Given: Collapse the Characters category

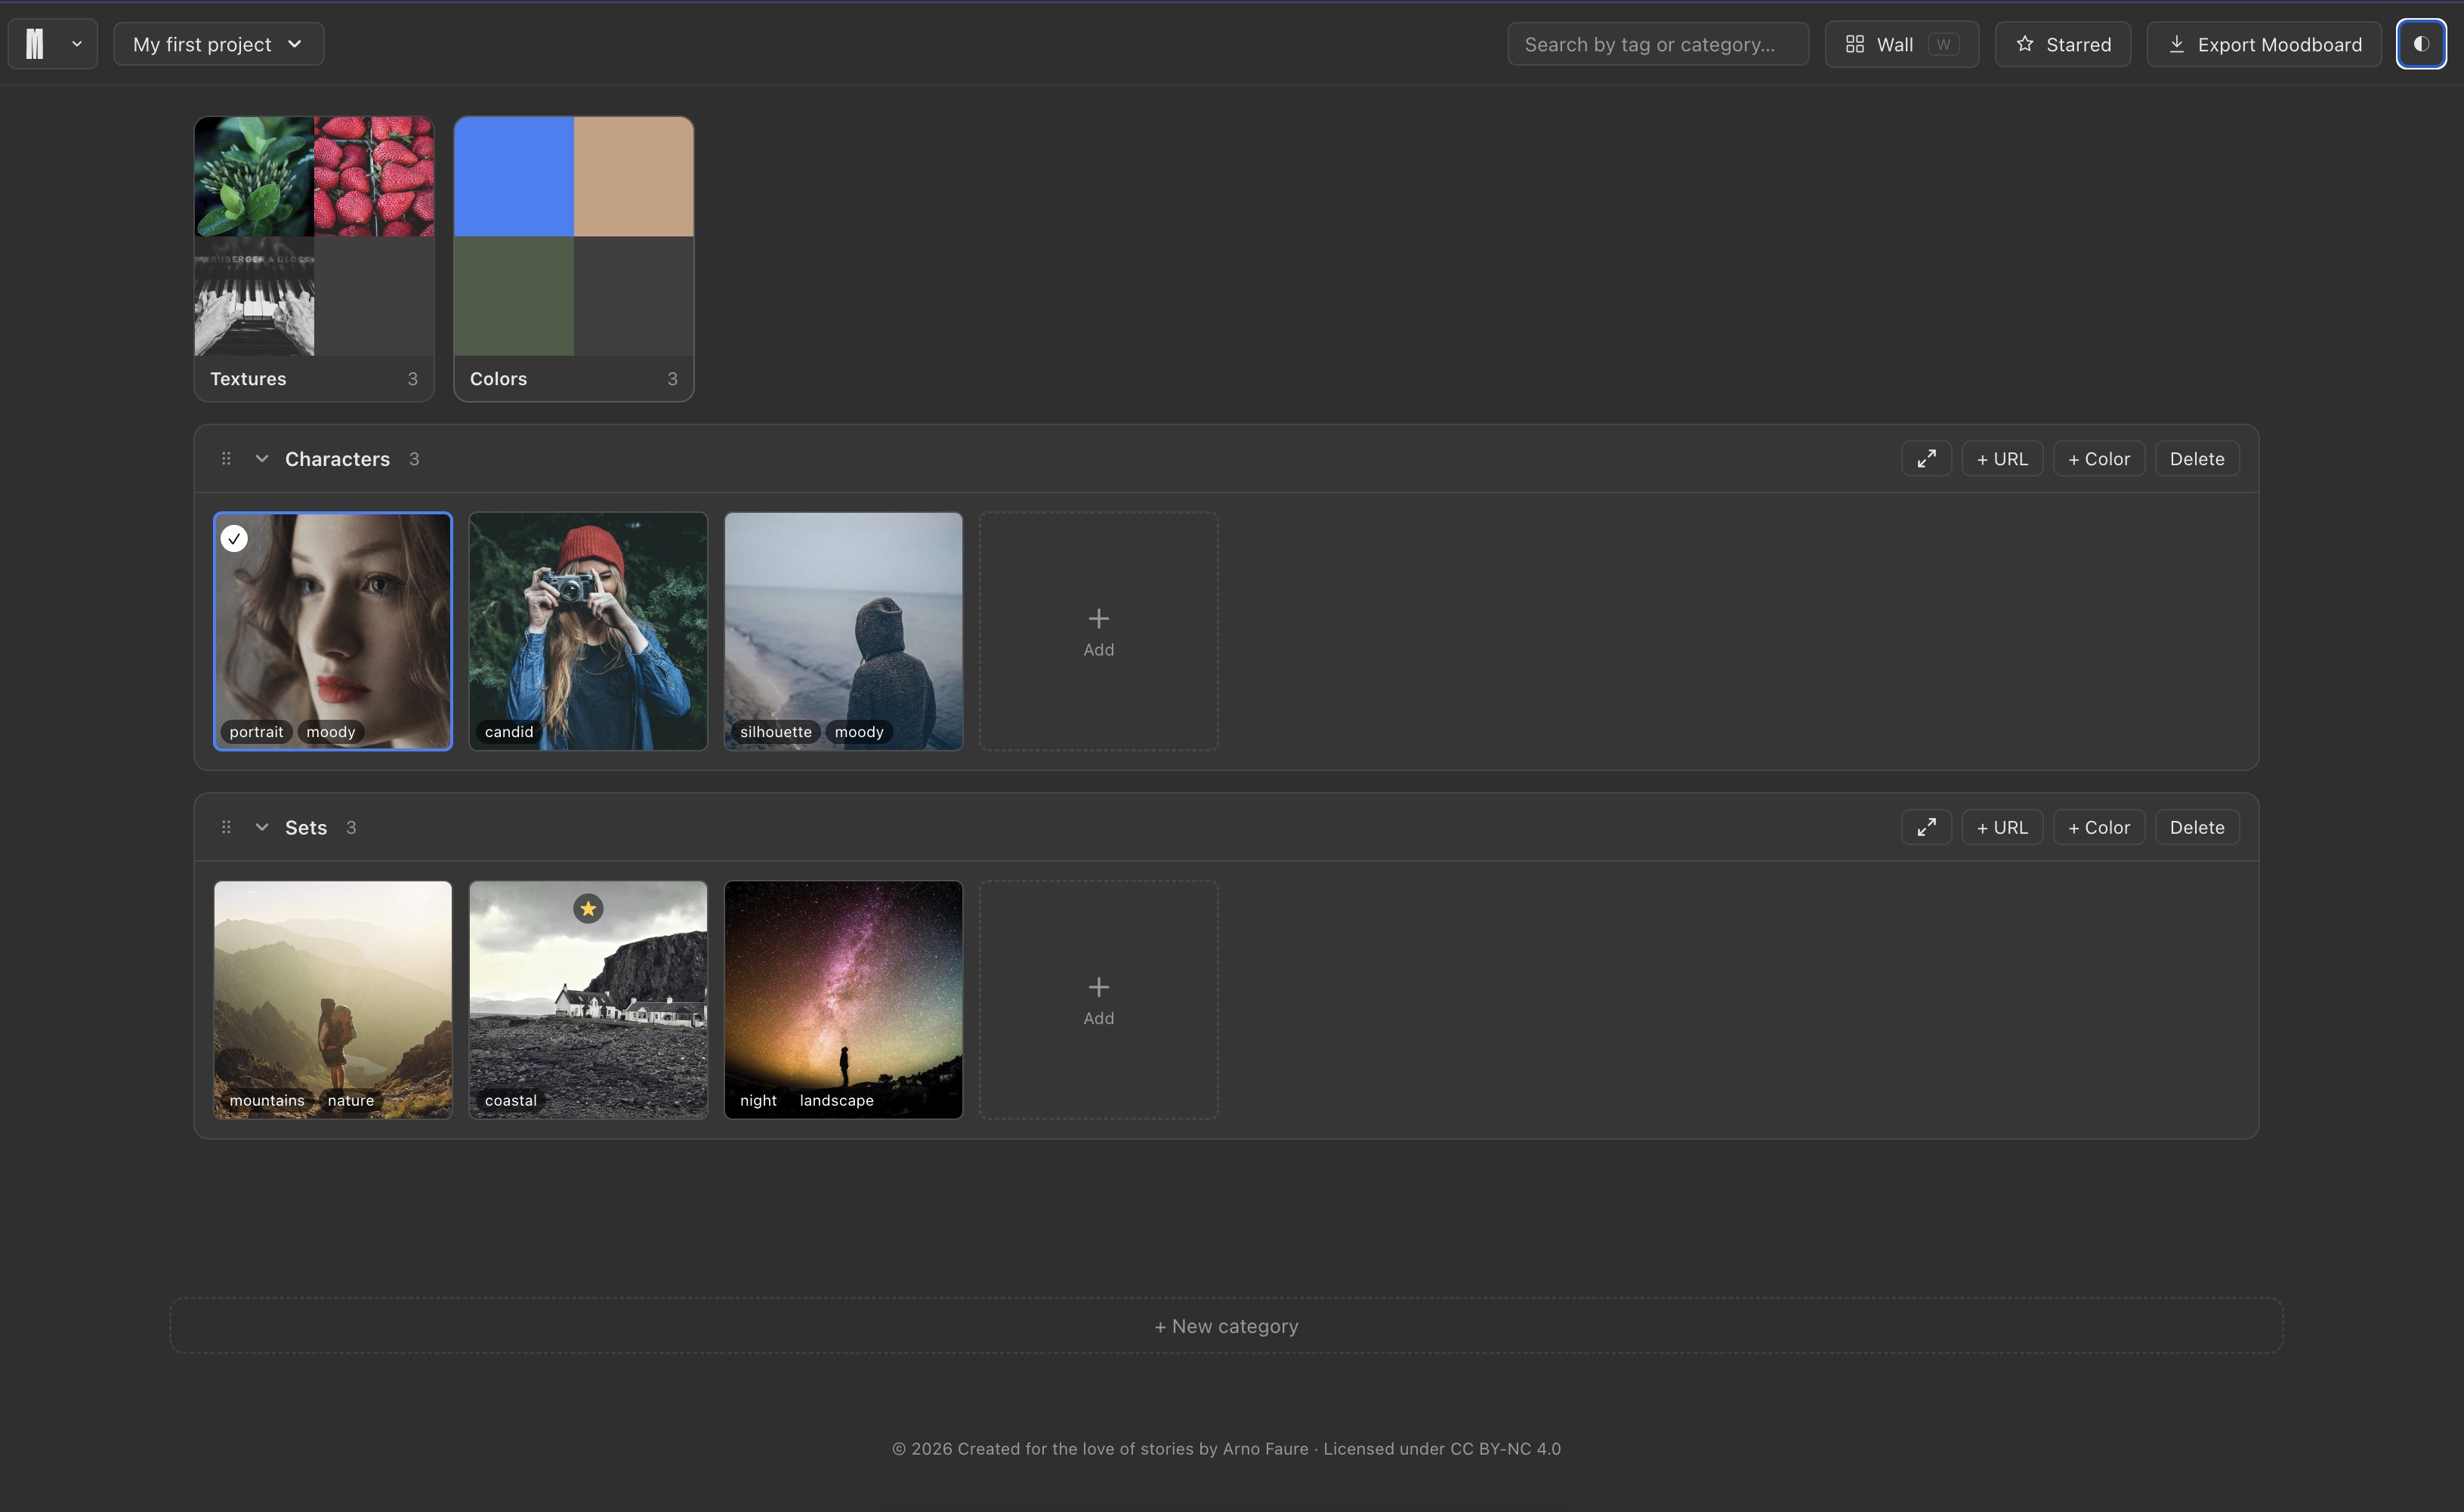Looking at the screenshot, I should [262, 458].
